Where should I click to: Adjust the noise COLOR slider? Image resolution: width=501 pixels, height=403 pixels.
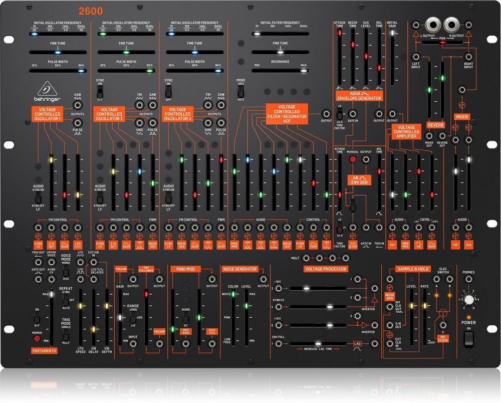pos(233,318)
